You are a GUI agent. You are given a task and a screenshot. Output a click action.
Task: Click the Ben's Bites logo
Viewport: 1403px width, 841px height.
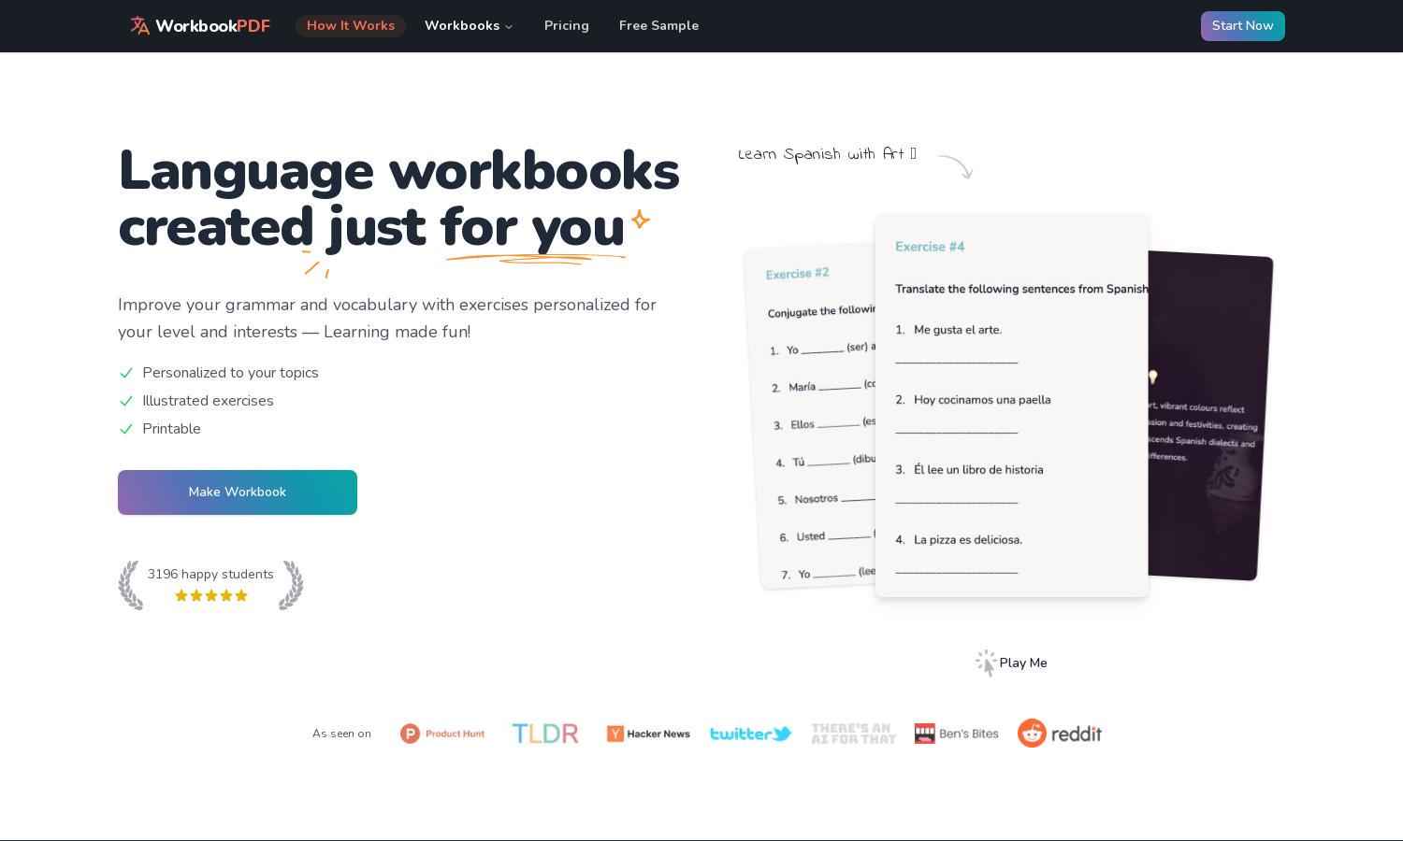[957, 734]
